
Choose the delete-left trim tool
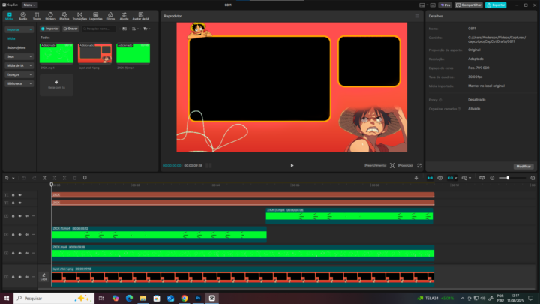click(x=55, y=178)
